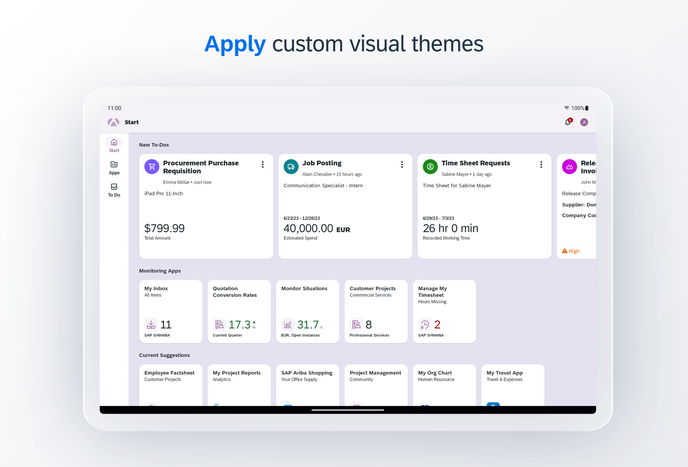Click the 'New To-Dos' section heading
The width and height of the screenshot is (688, 467).
154,145
